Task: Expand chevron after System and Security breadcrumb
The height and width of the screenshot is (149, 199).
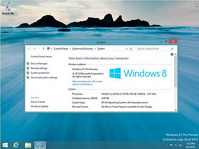Action: point(95,49)
